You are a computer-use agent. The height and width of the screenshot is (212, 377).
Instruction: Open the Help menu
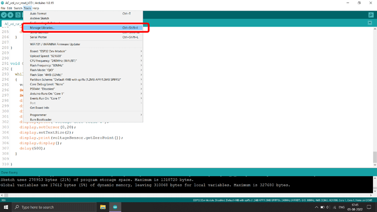[36, 8]
